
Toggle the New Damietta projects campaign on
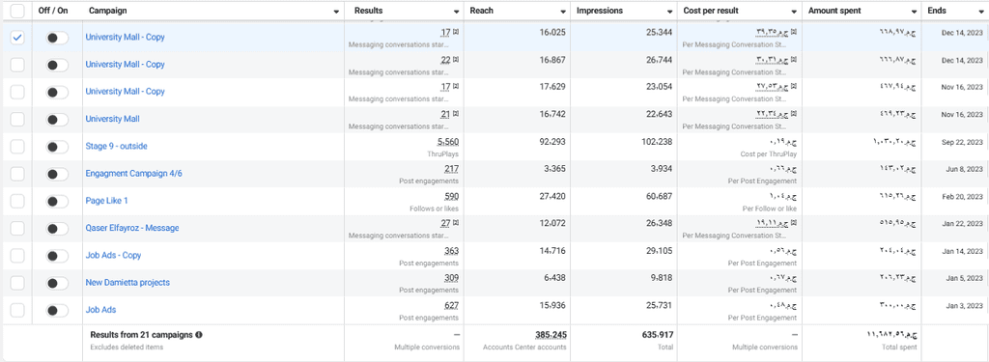click(57, 283)
